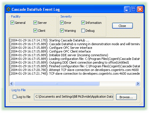Select the 'Starting Cascade DataHub ...' log entry

[x=49, y=40]
